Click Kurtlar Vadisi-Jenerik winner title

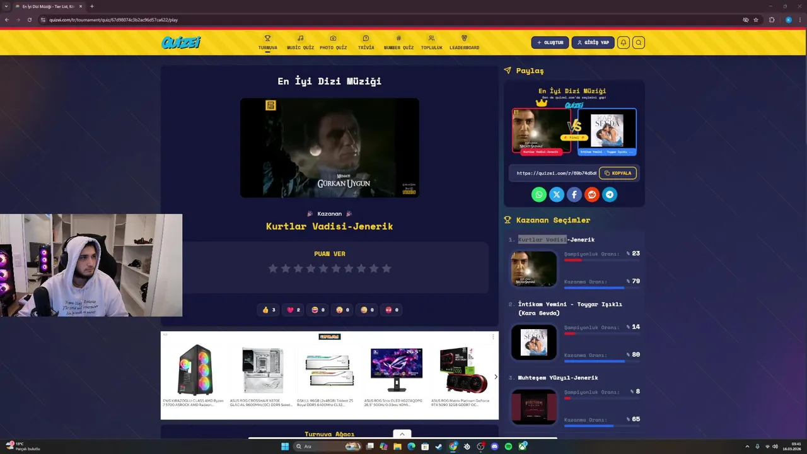pyautogui.click(x=329, y=226)
